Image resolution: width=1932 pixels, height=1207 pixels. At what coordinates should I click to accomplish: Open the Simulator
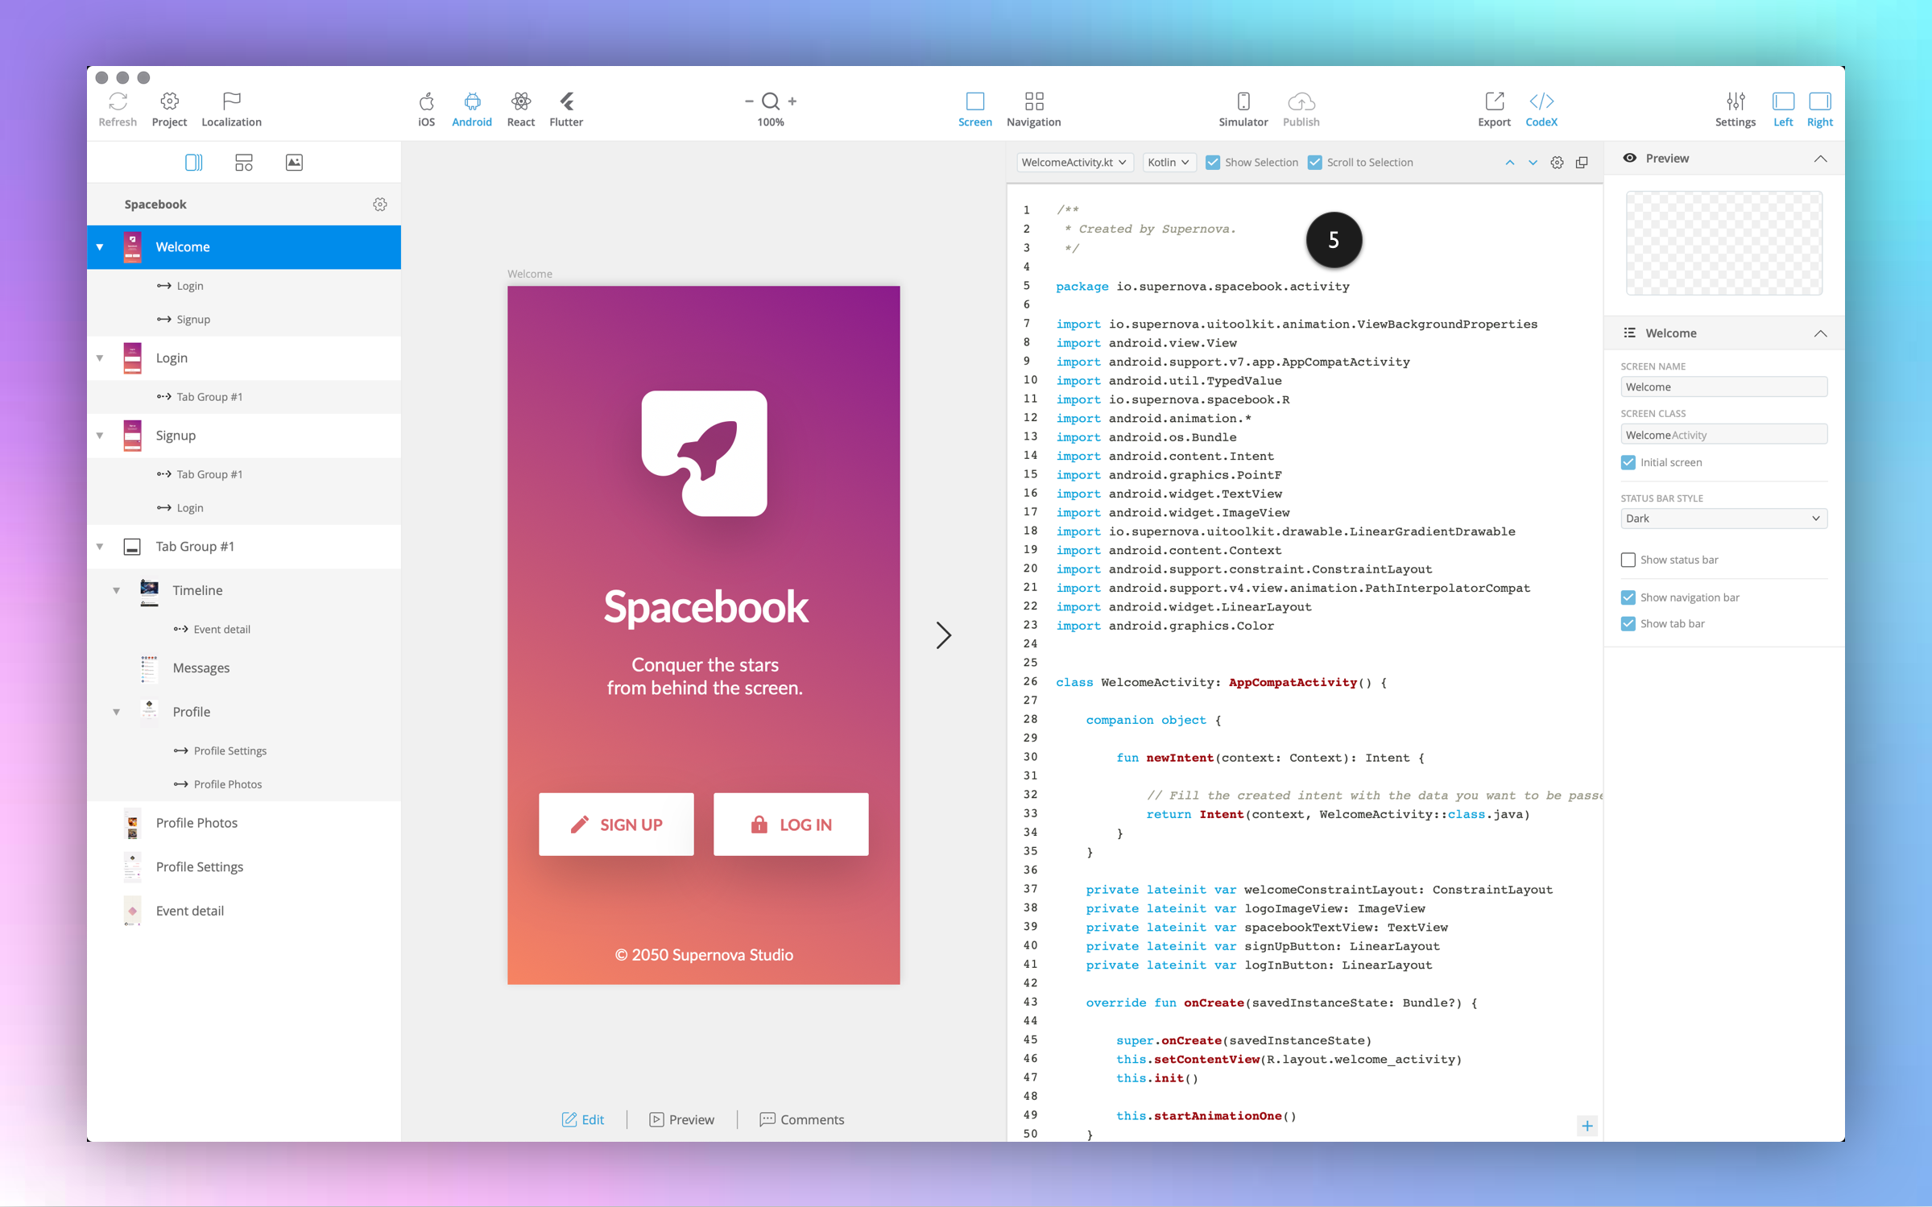pyautogui.click(x=1243, y=101)
